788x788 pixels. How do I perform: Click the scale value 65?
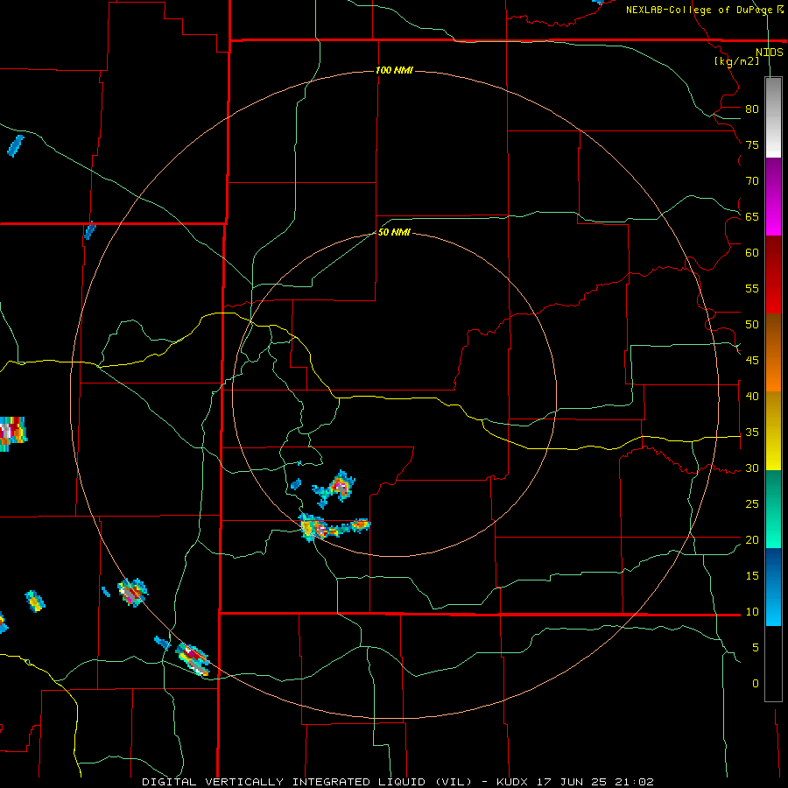[x=752, y=216]
